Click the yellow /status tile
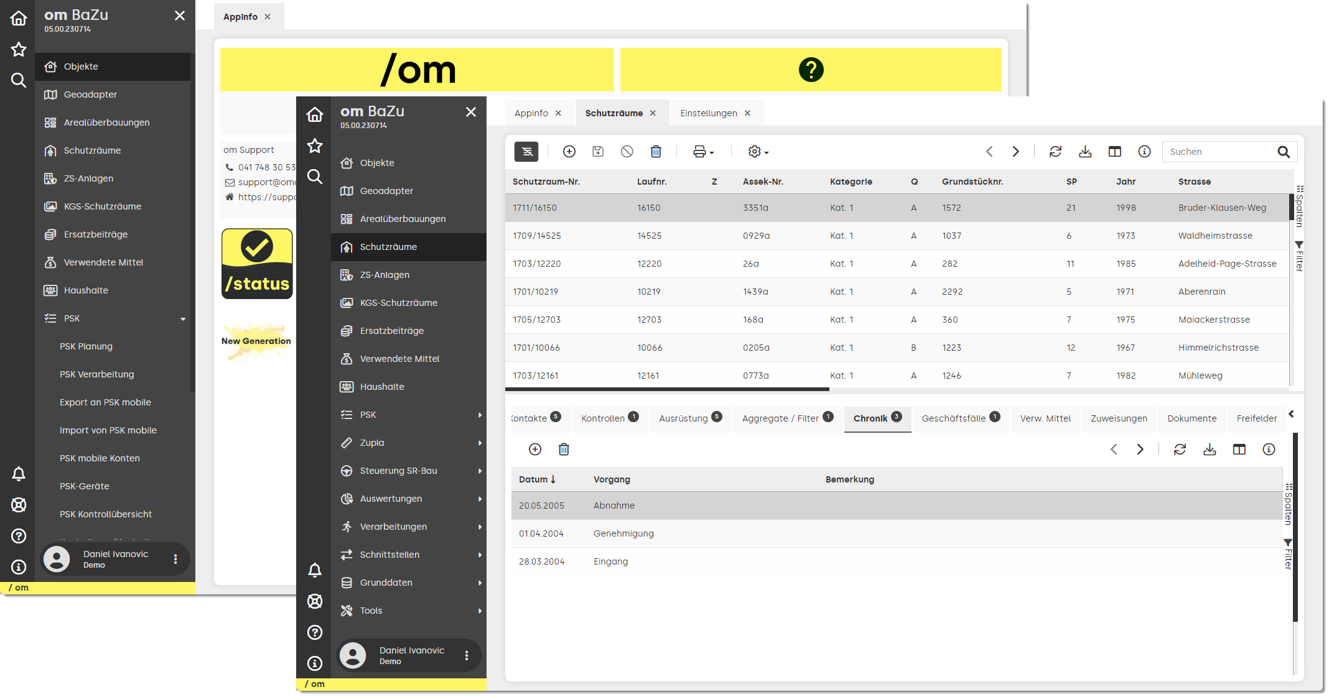Screen dimensions: 1329x697 point(257,264)
